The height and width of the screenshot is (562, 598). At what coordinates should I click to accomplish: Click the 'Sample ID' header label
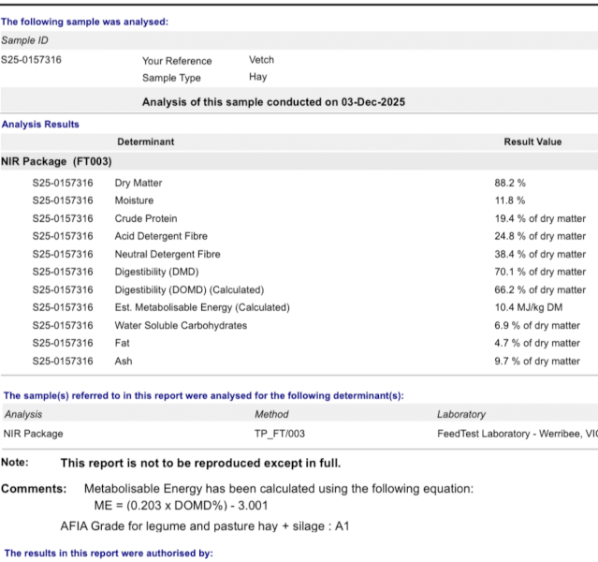(24, 40)
